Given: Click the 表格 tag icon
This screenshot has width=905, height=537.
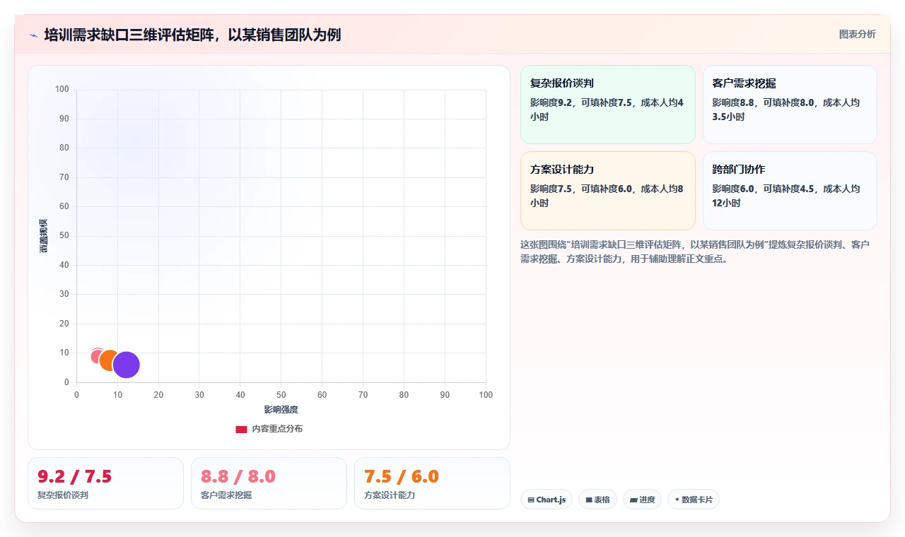Looking at the screenshot, I should [589, 500].
